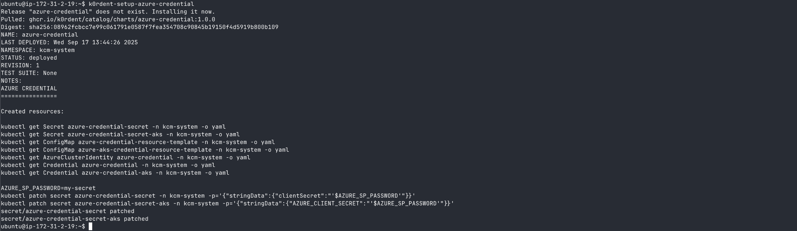Screen dimensions: 797x231
Task: Click the ghcr.io chart URL in the Pulled line
Action: pos(122,19)
